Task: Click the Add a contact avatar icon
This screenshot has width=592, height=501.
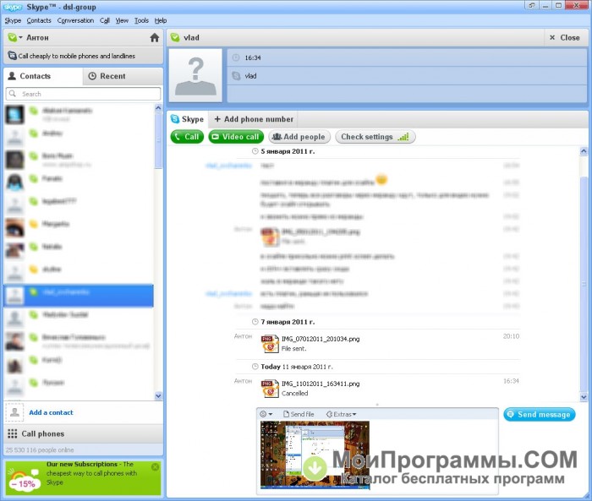Action: tap(14, 412)
